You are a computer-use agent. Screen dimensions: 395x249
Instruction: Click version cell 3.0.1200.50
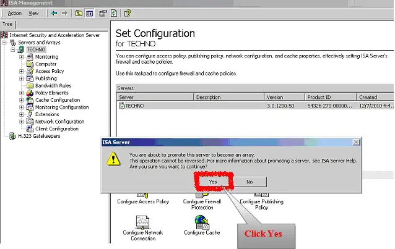[280, 106]
